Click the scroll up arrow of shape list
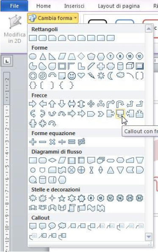Image resolution: width=158 pixels, height=252 pixels. [149, 29]
